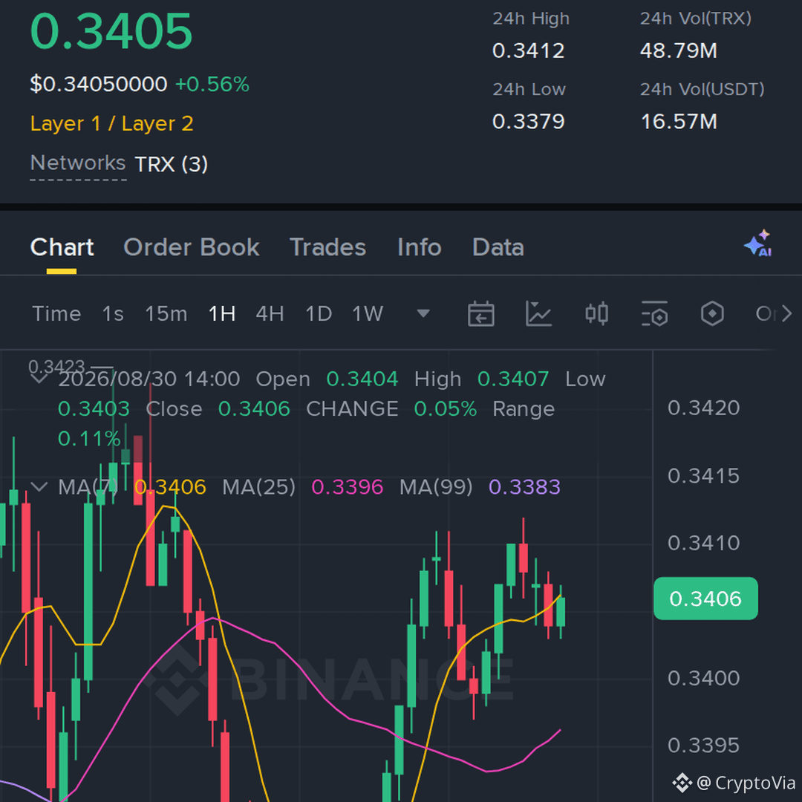The height and width of the screenshot is (802, 802).
Task: Click the MA(25) value 0.3396
Action: click(347, 487)
